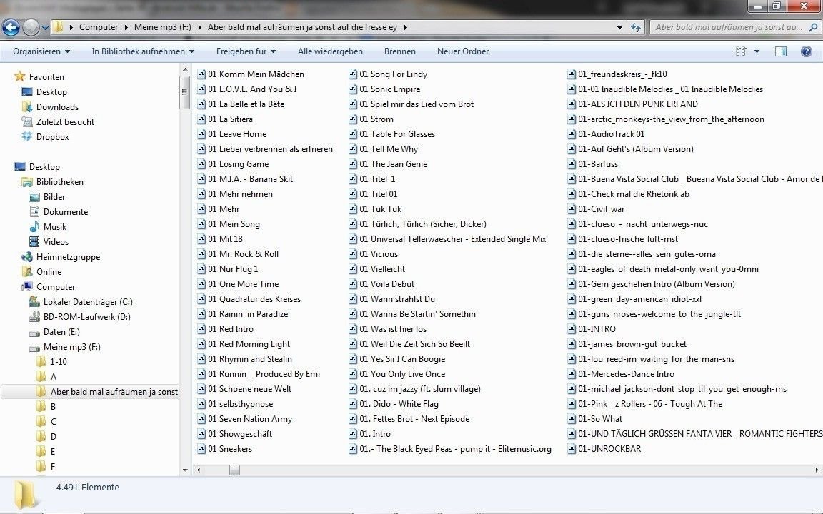The height and width of the screenshot is (514, 823).
Task: Open the Freigeben für menu
Action: tap(246, 51)
